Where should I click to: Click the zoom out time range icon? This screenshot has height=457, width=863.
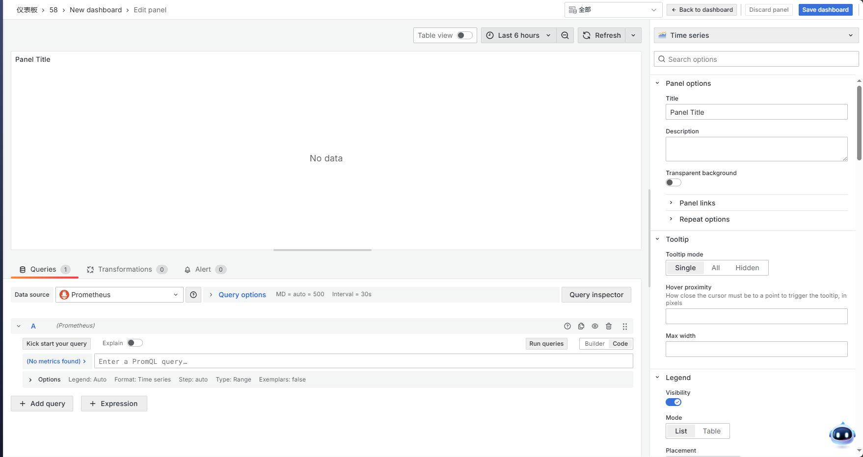click(565, 35)
